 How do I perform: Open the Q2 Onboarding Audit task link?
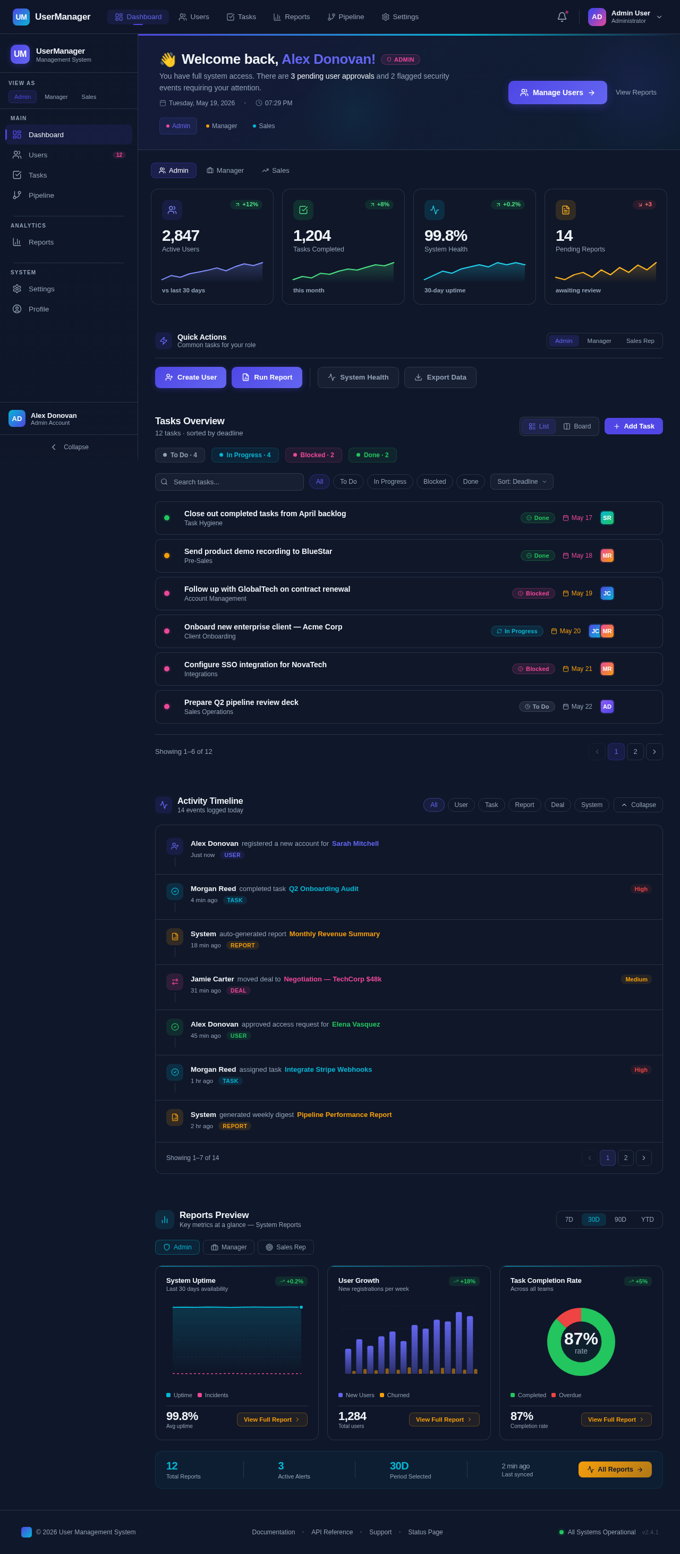pyautogui.click(x=324, y=888)
